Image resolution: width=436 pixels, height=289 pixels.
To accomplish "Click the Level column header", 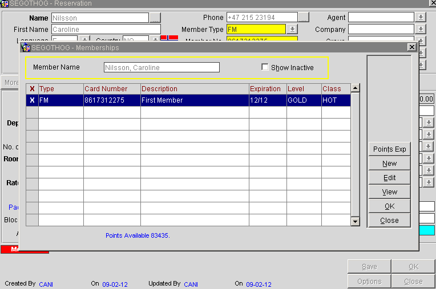I will tap(304, 89).
